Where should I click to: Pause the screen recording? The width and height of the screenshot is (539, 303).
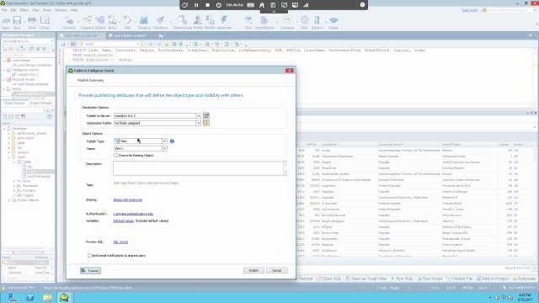(196, 5)
